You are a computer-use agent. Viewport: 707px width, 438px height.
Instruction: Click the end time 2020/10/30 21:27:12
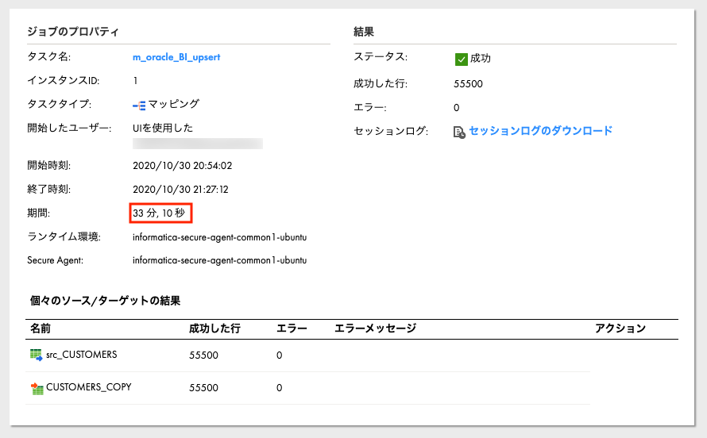(180, 190)
